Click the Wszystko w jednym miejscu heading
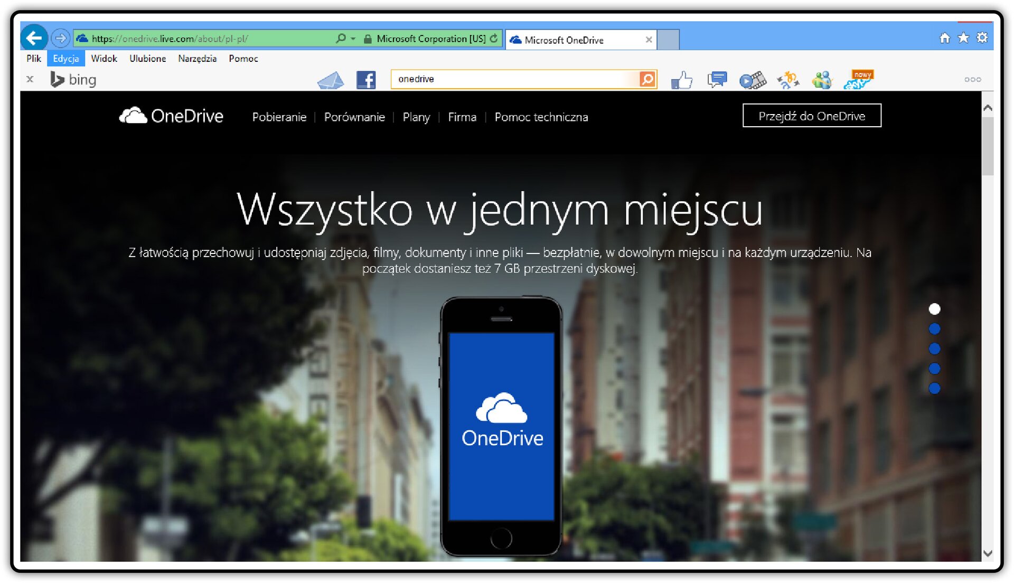 [x=500, y=211]
